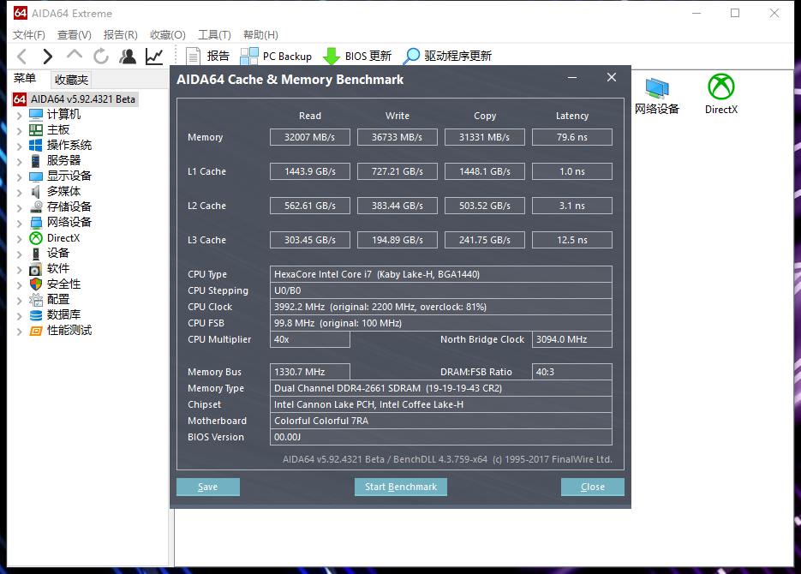801x574 pixels.
Task: Expand the 主板 tree node
Action: pos(20,131)
